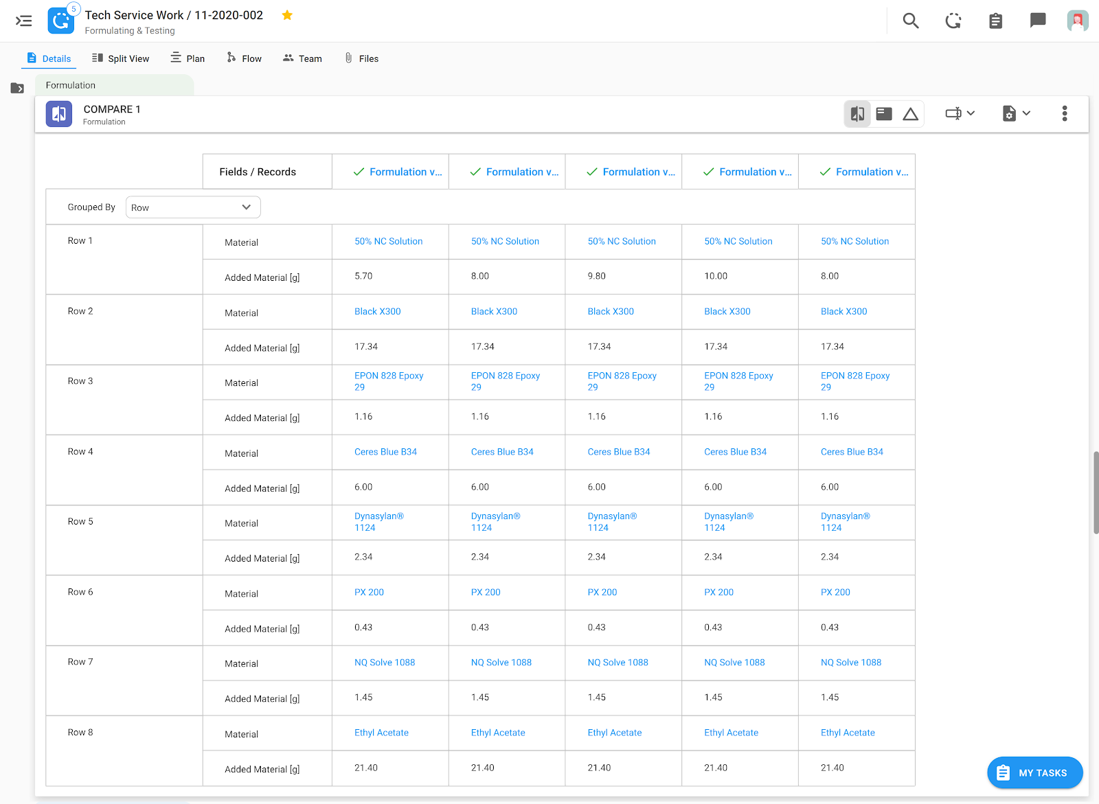Select the Formulation section tab
Screen dimensions: 1099x804
(x=115, y=85)
